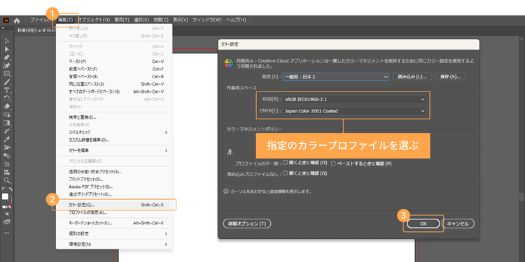Select the Gradient tool
525x262 pixels.
pyautogui.click(x=7, y=123)
